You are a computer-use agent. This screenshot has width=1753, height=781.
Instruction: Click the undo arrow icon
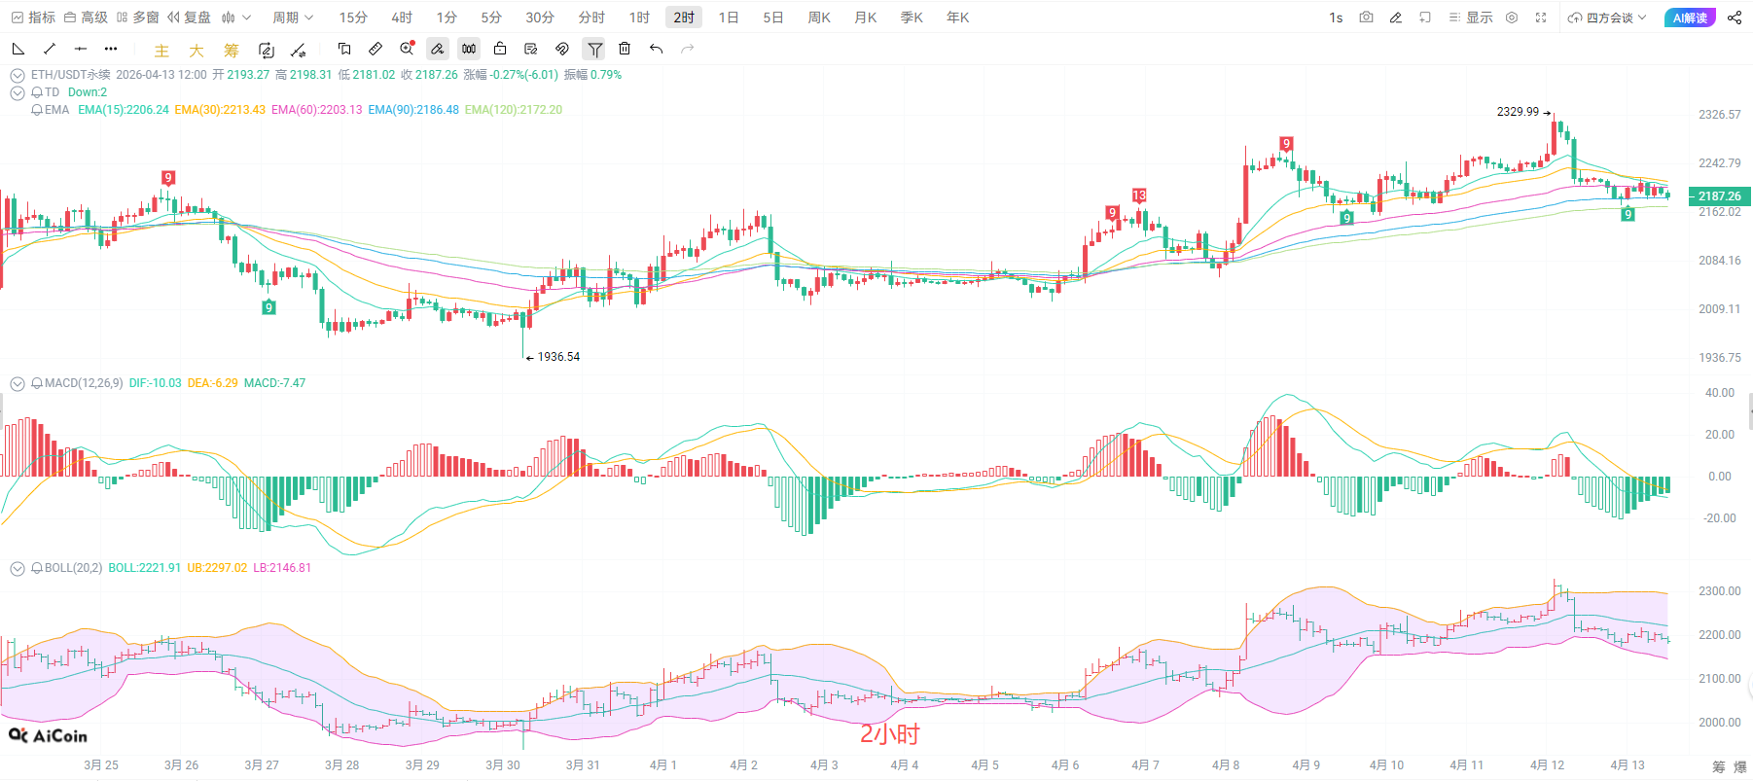pyautogui.click(x=657, y=49)
